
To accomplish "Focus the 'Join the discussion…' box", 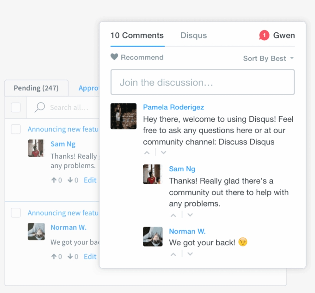I will (x=202, y=82).
